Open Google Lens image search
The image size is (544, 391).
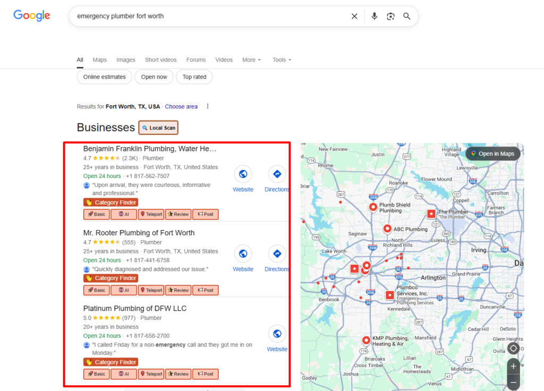(390, 16)
